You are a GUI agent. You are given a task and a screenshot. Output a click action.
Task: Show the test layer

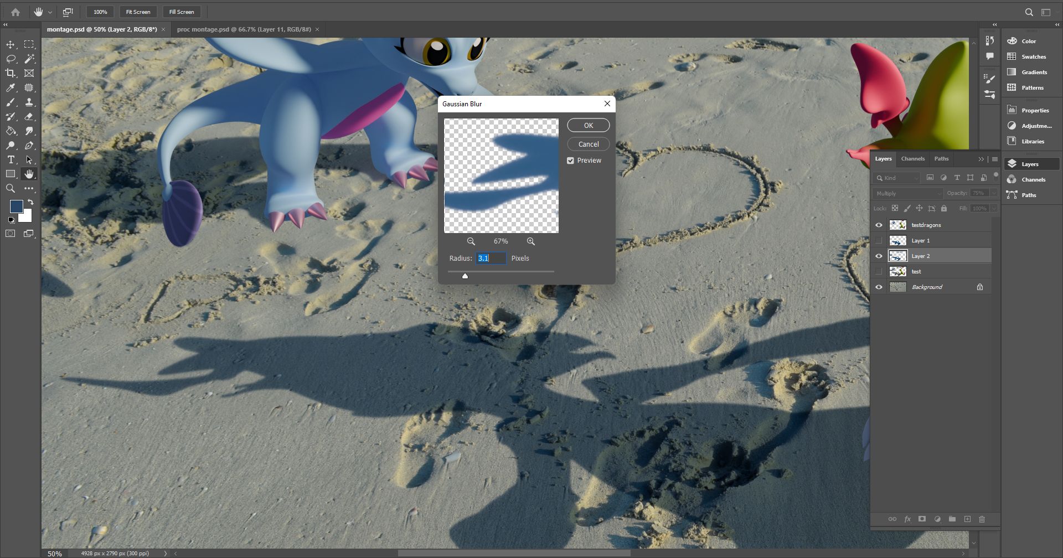[x=879, y=272]
